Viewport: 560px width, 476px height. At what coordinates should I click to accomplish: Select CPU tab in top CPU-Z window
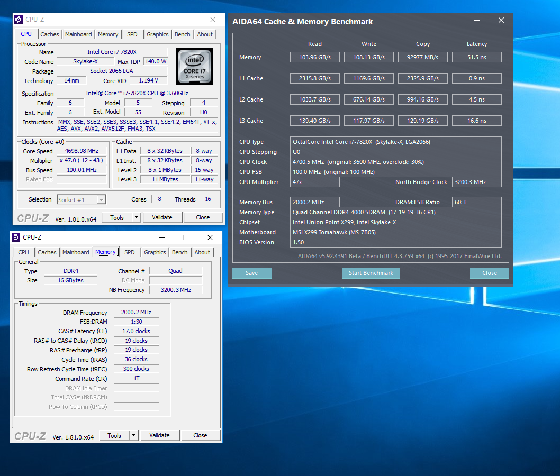(26, 34)
